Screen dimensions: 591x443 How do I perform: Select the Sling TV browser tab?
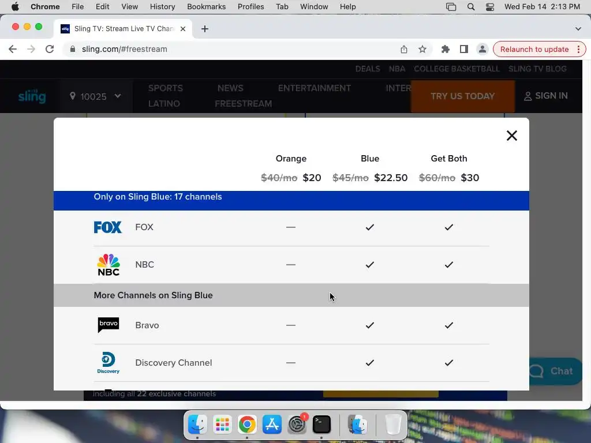pyautogui.click(x=122, y=29)
